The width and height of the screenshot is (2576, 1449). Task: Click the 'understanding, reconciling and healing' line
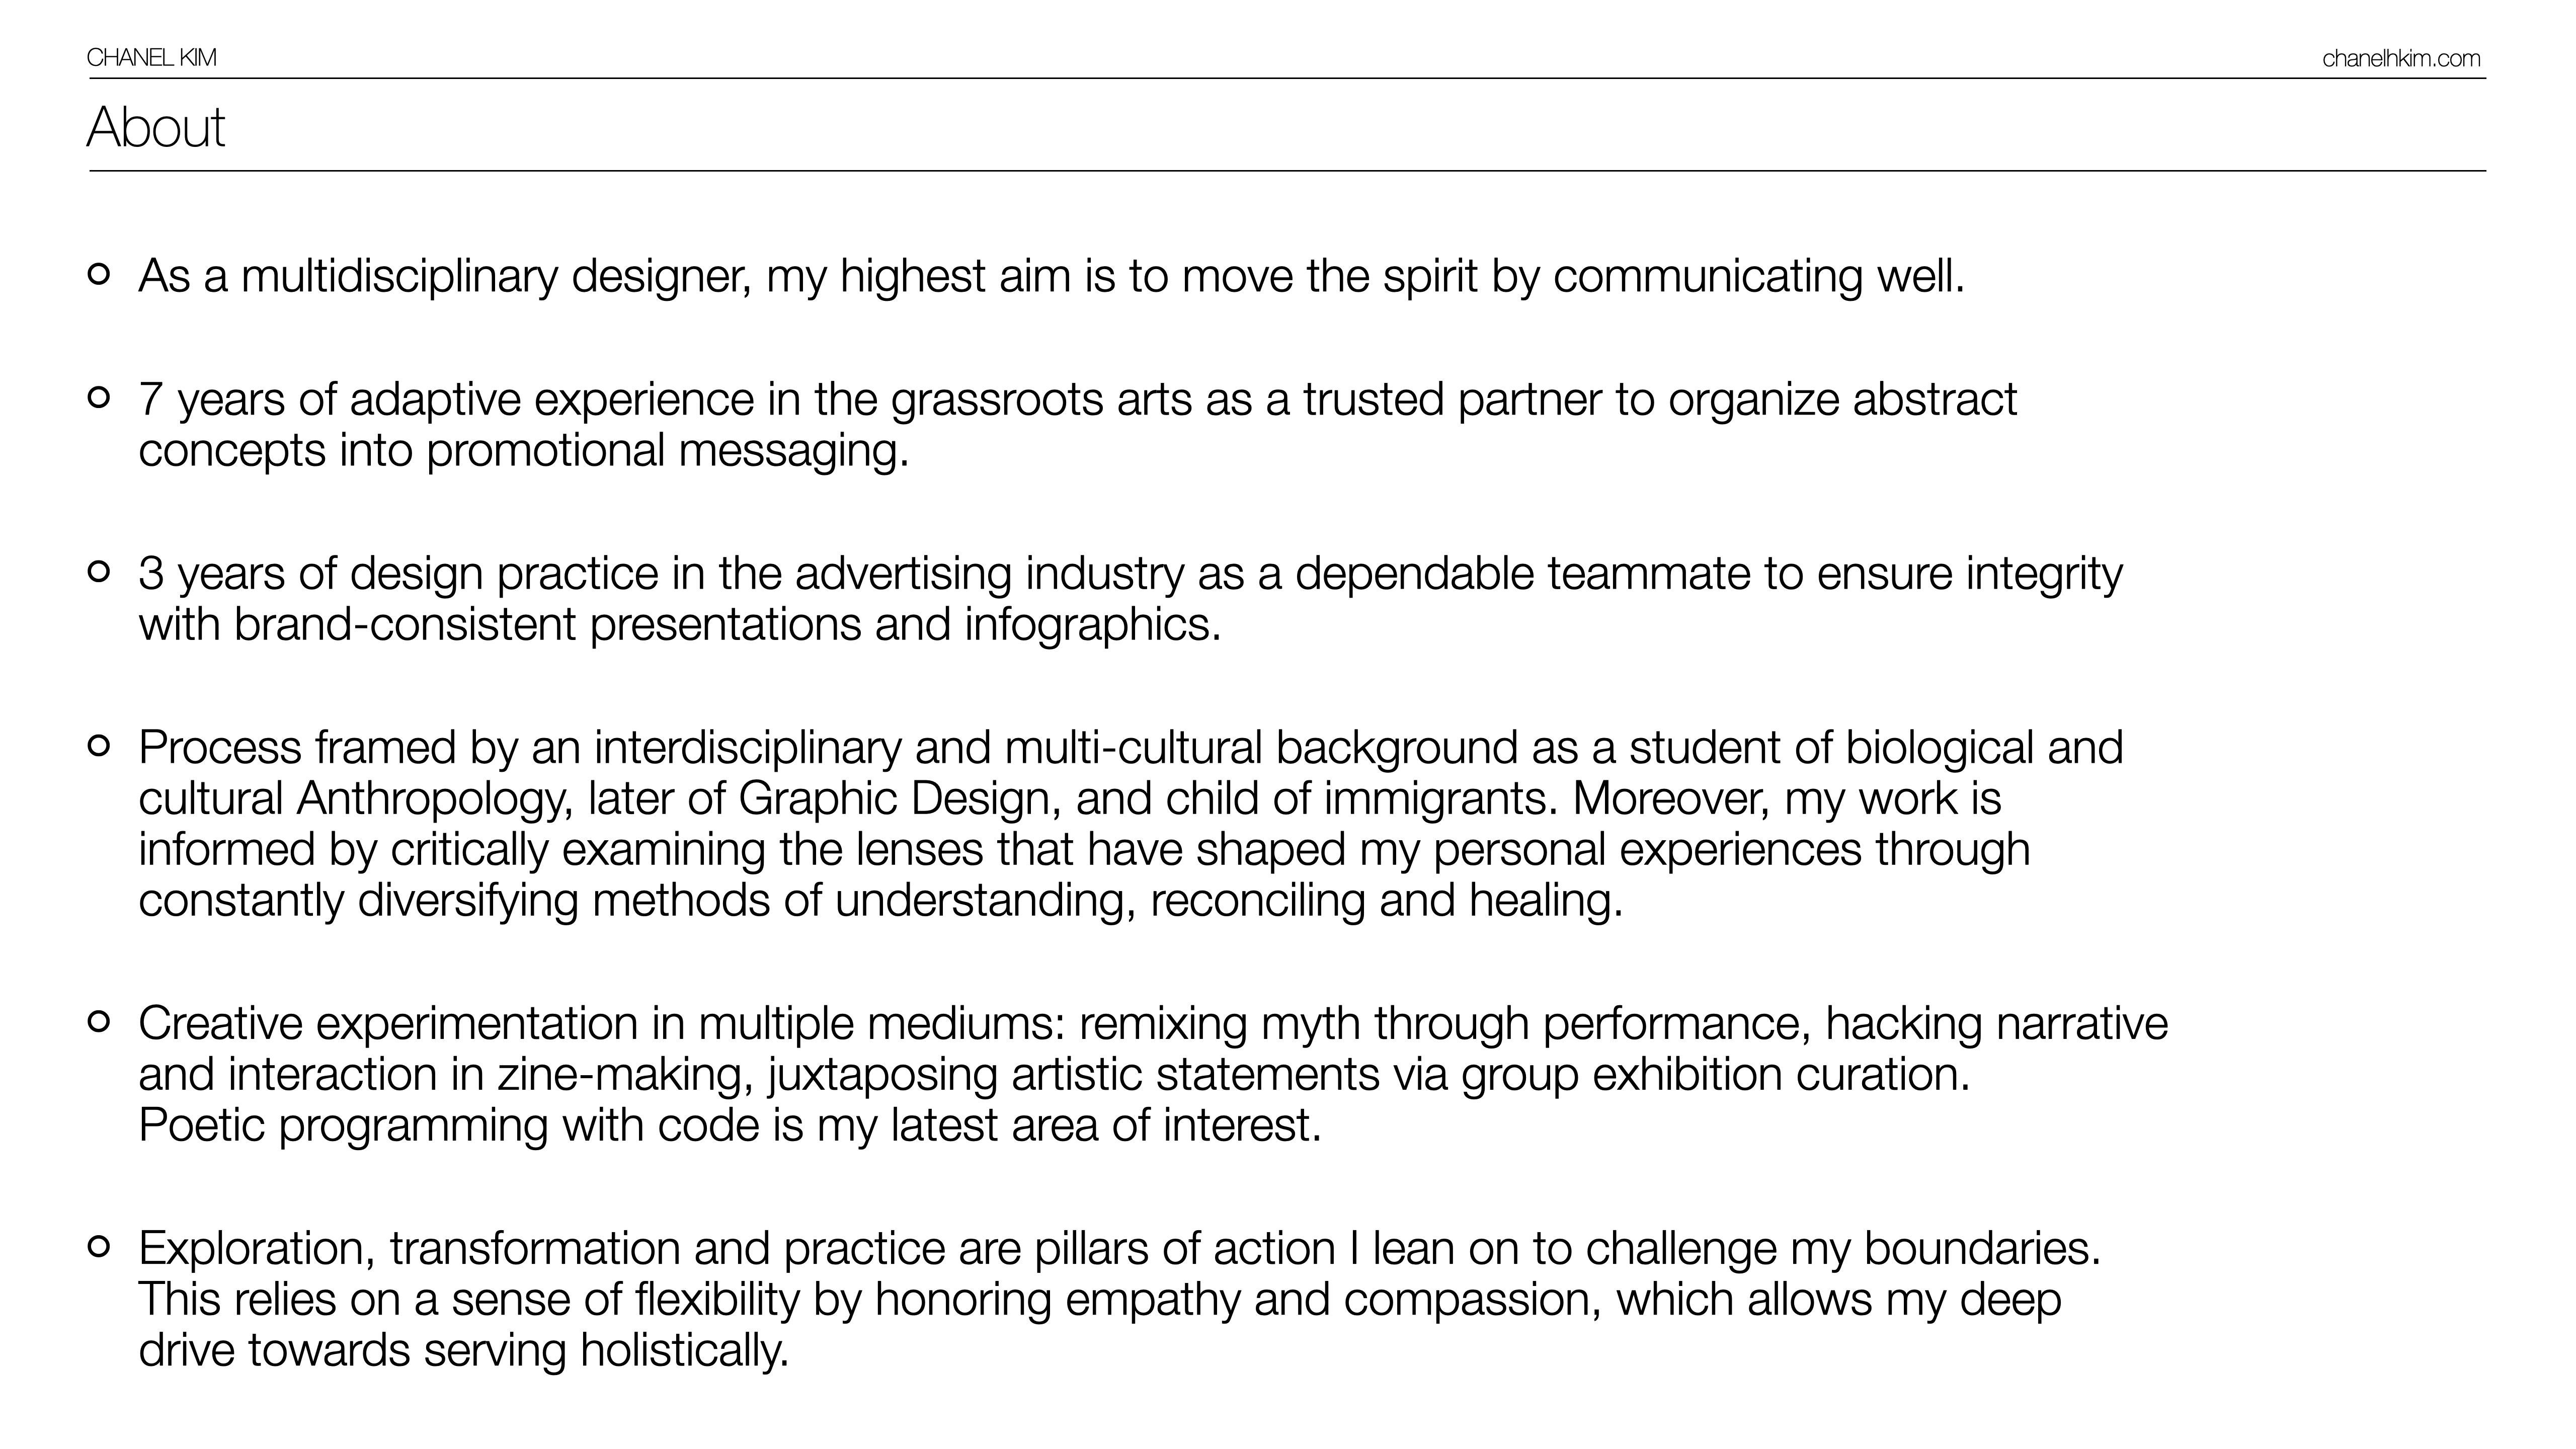pyautogui.click(x=1228, y=901)
